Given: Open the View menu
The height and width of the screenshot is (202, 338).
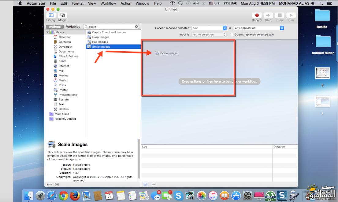Looking at the screenshot, I should [x=92, y=3].
